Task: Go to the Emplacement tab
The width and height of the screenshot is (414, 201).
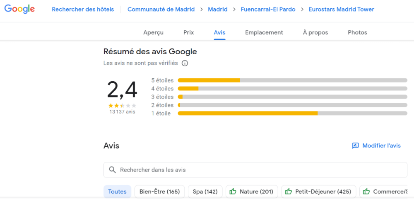Action: (264, 32)
